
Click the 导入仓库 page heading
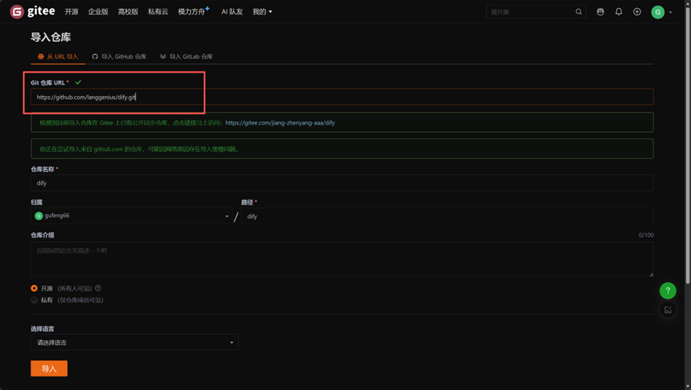pos(50,37)
